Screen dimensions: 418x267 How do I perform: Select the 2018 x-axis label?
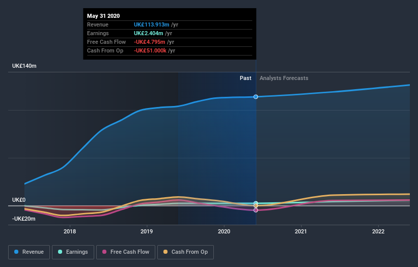click(x=70, y=231)
